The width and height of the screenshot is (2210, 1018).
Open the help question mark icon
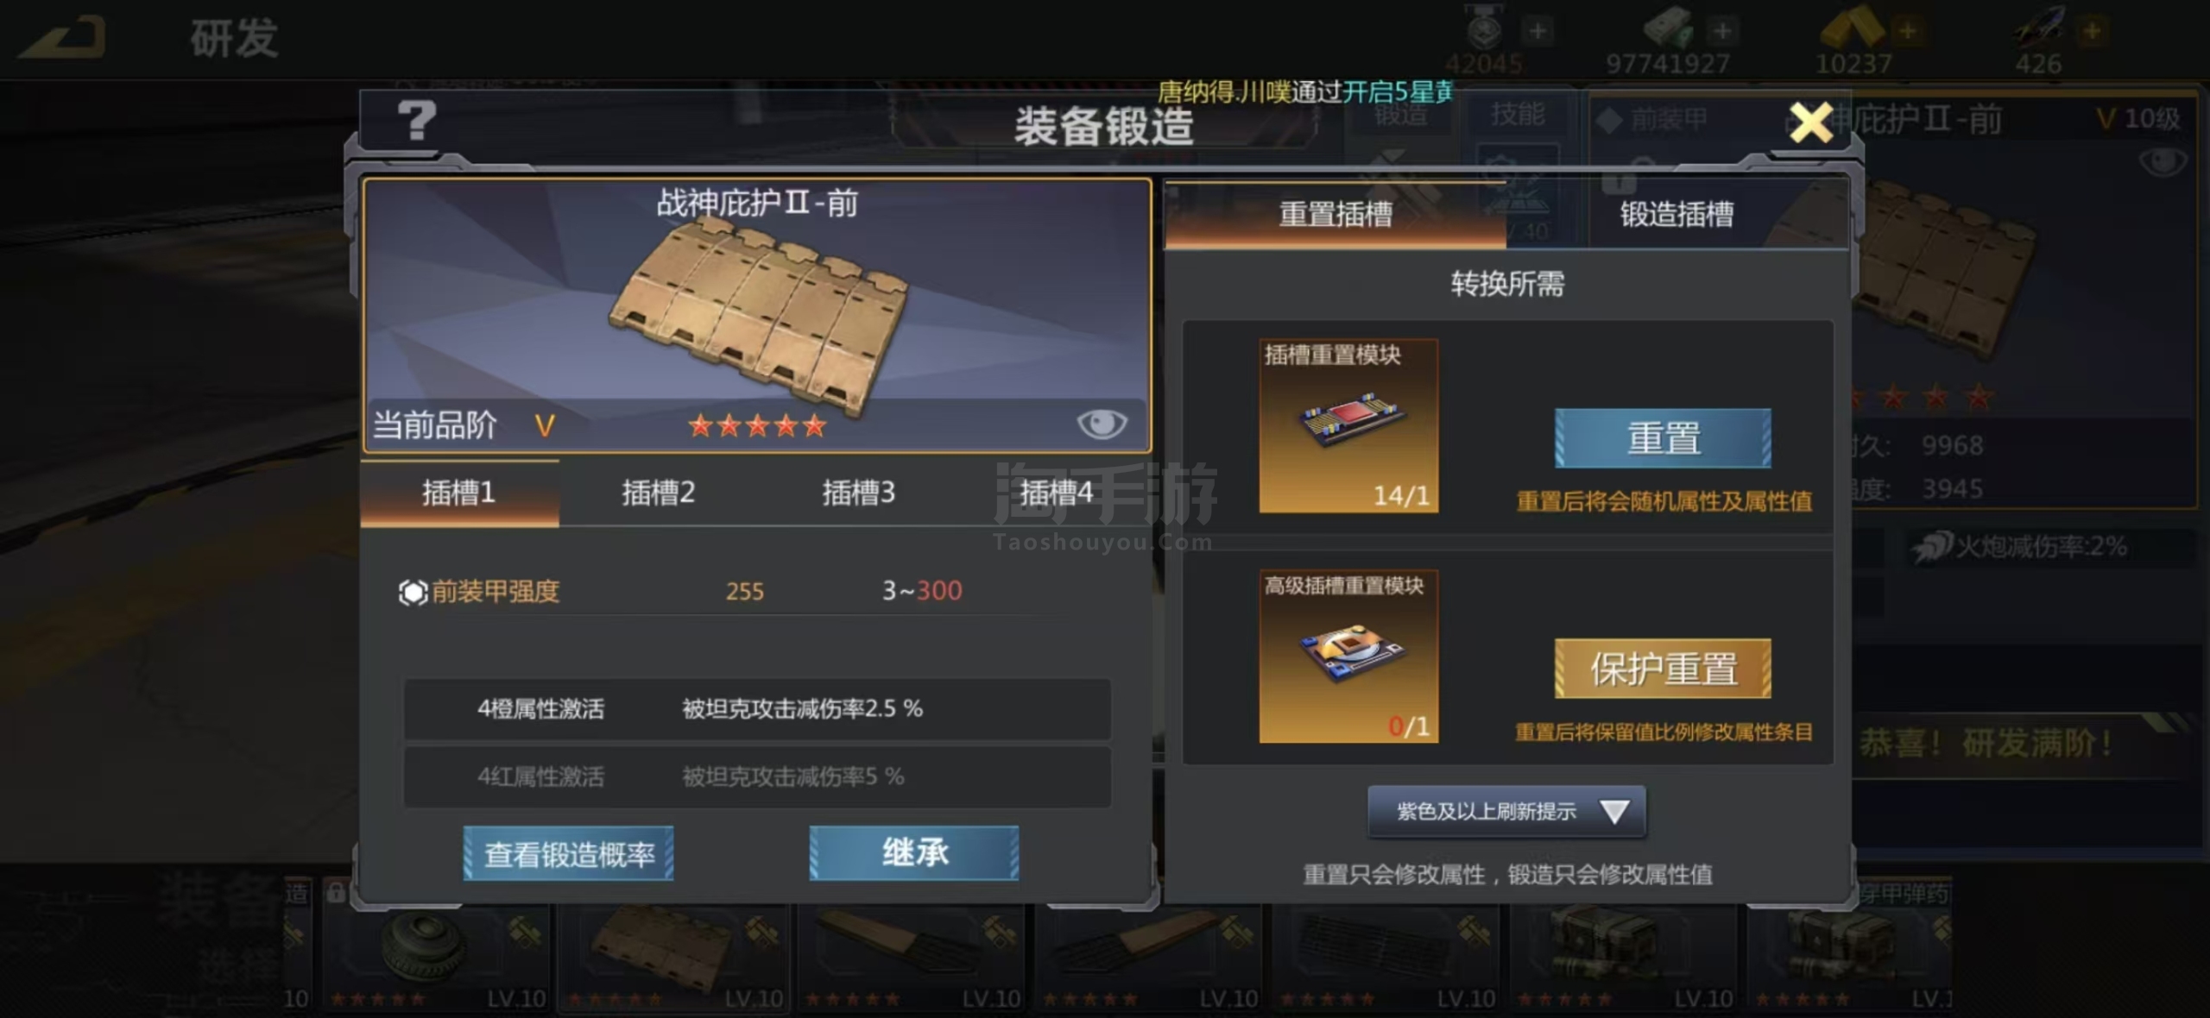click(417, 121)
